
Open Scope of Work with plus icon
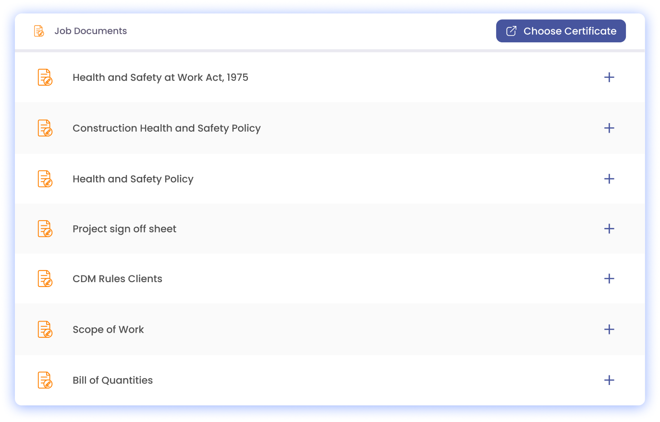pyautogui.click(x=609, y=330)
